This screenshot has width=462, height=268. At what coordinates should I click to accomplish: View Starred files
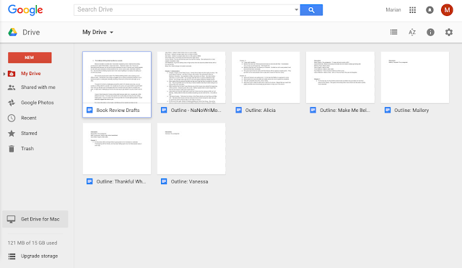29,133
